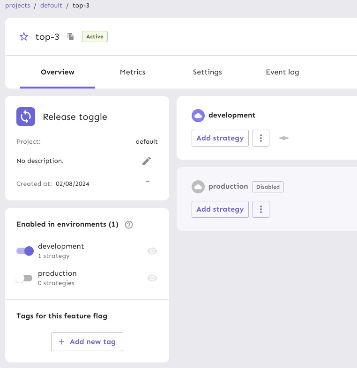Viewport: 357px width, 368px height.
Task: Click the production environment cloud icon
Action: point(198,187)
